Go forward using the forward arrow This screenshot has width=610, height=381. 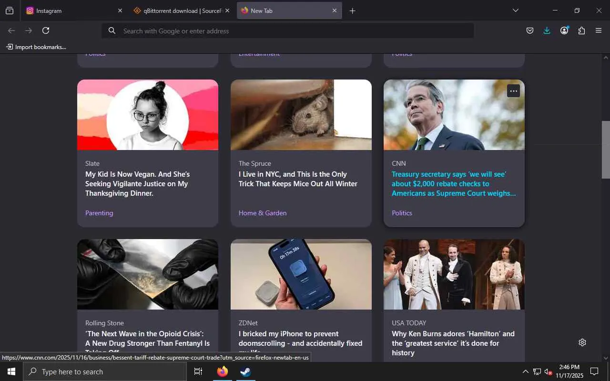pos(29,30)
